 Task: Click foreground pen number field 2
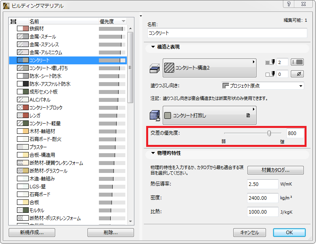pos(282,62)
